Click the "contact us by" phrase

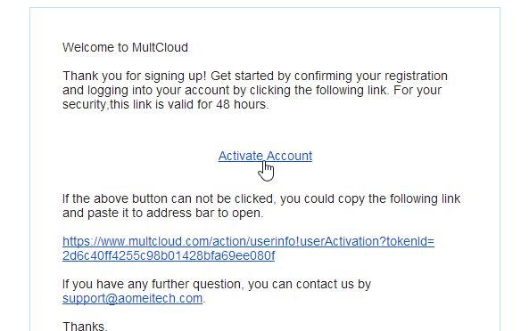(334, 284)
